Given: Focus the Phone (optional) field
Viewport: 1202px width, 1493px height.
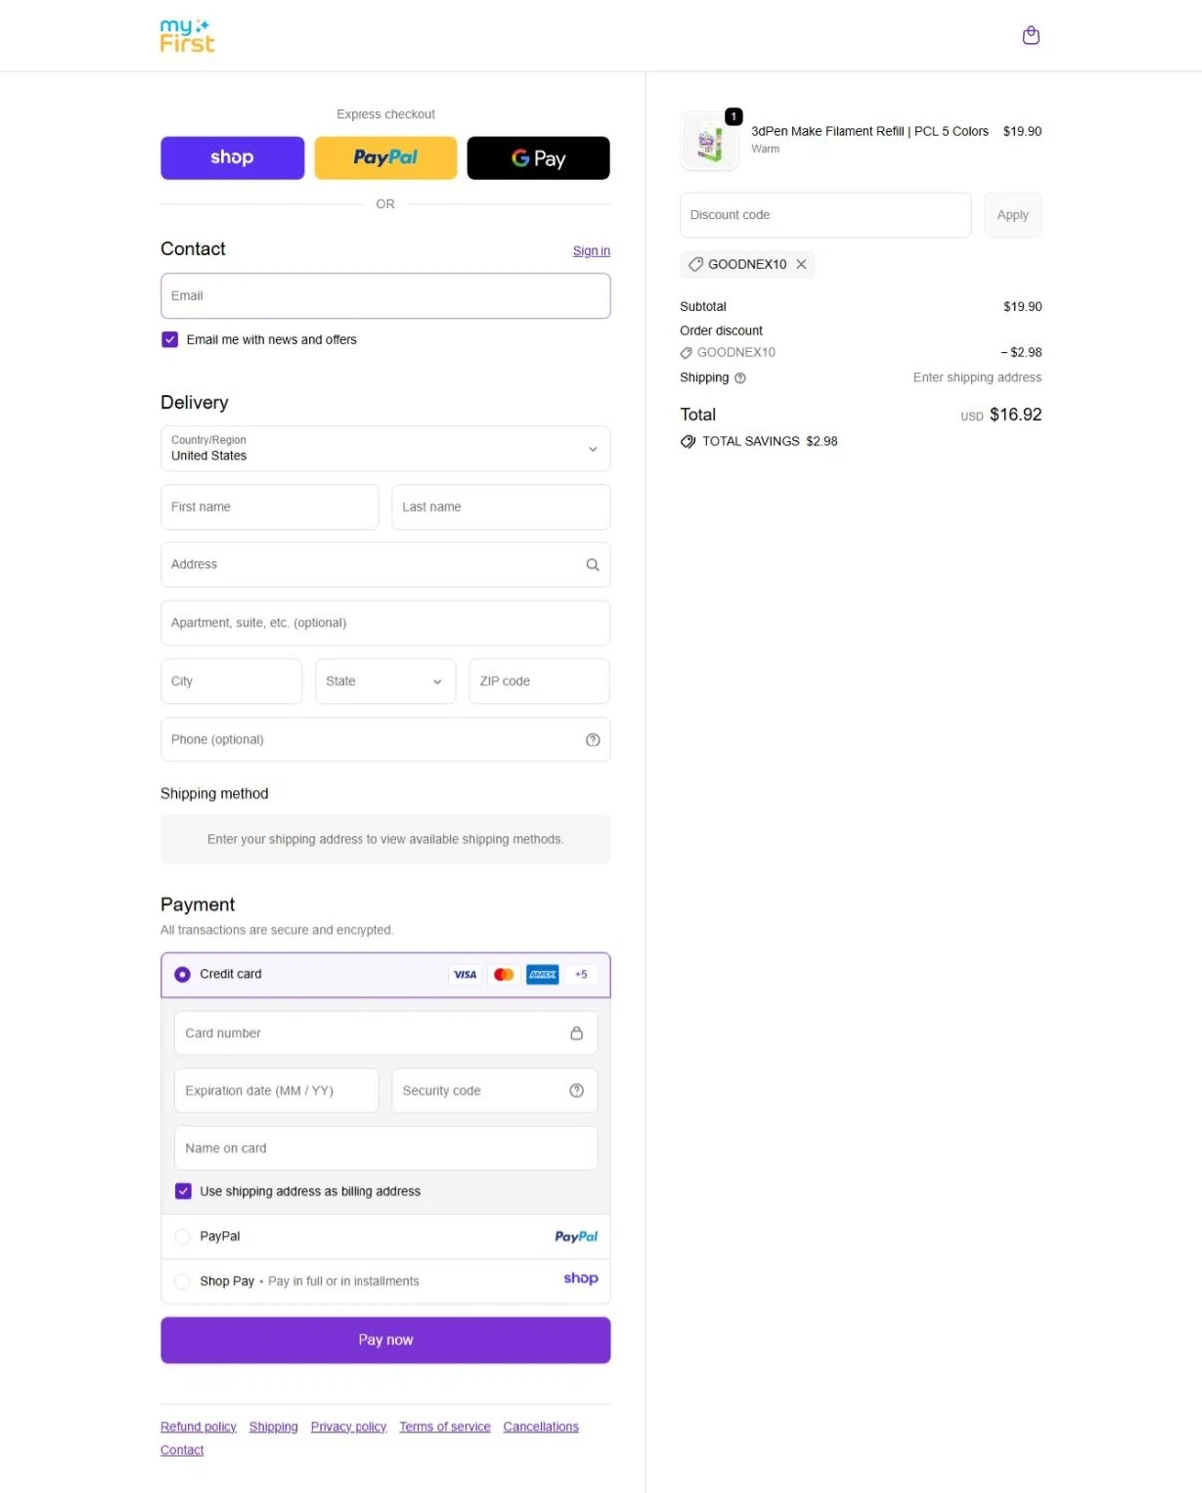Looking at the screenshot, I should pos(385,740).
